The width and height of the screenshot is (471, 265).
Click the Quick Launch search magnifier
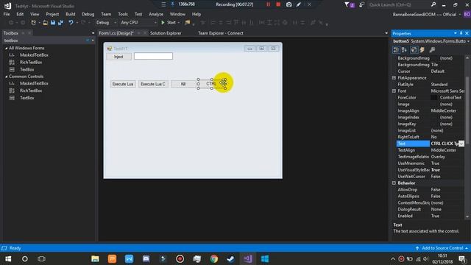tap(433, 4)
